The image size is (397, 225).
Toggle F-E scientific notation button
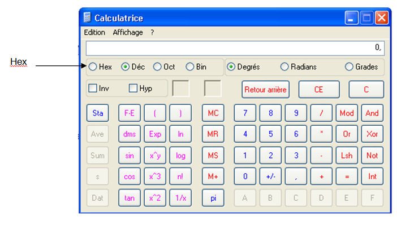(x=130, y=113)
